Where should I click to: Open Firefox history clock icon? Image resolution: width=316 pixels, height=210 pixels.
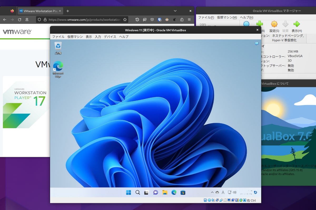coord(137,19)
